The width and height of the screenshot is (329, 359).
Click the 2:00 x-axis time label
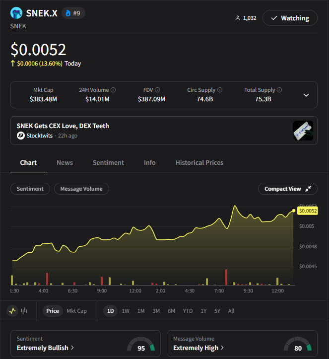pyautogui.click(x=160, y=291)
